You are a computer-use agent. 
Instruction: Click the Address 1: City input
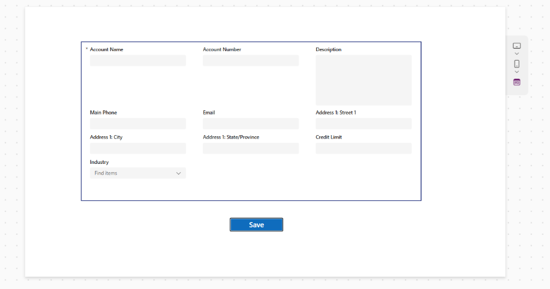tap(137, 149)
